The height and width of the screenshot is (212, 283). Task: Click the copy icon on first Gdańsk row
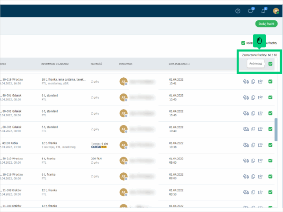coord(254,97)
